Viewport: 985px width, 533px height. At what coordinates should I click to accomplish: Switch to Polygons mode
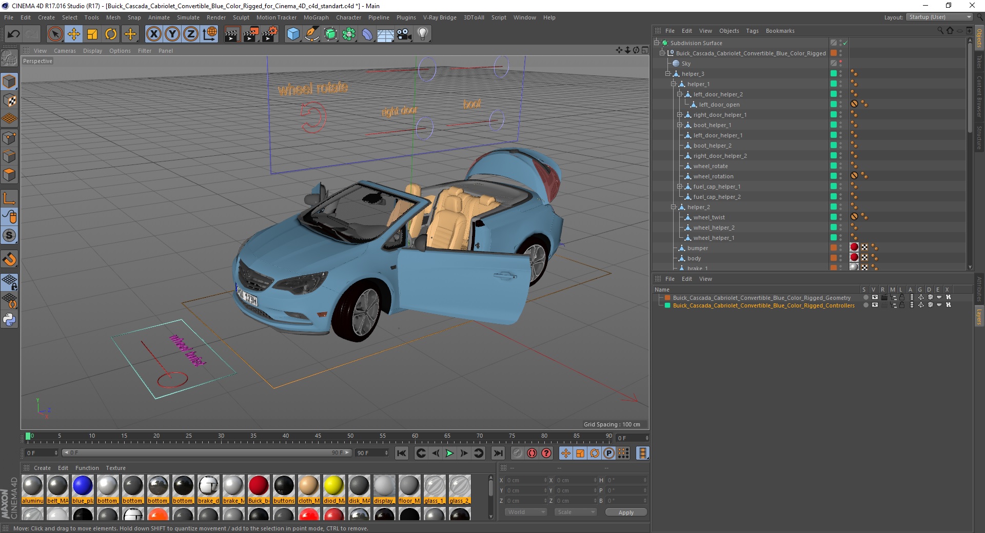9,175
